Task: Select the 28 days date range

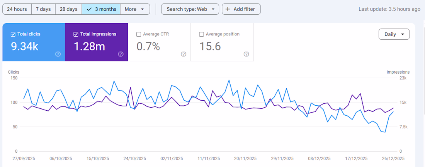Action: (x=68, y=9)
